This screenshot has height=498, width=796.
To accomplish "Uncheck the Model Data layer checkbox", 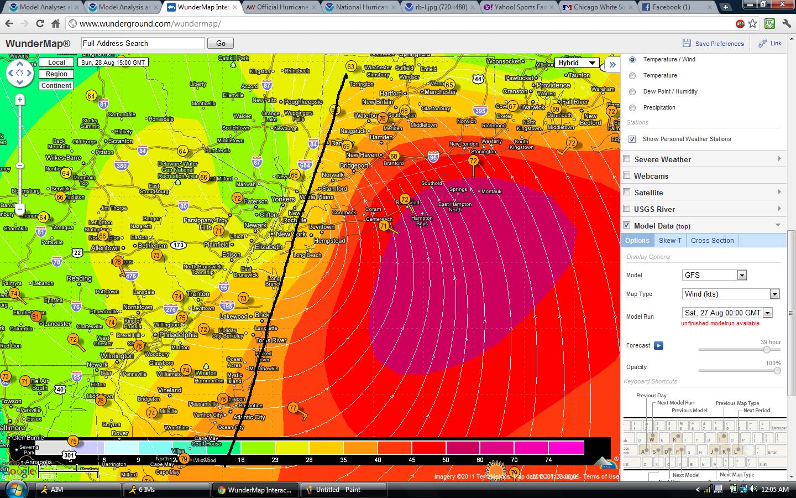I will click(x=627, y=225).
